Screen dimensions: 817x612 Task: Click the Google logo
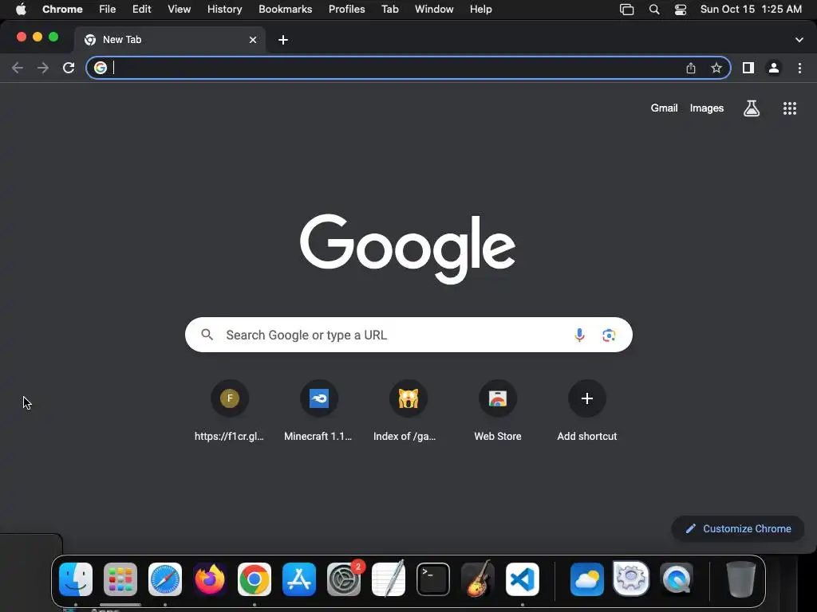(408, 249)
